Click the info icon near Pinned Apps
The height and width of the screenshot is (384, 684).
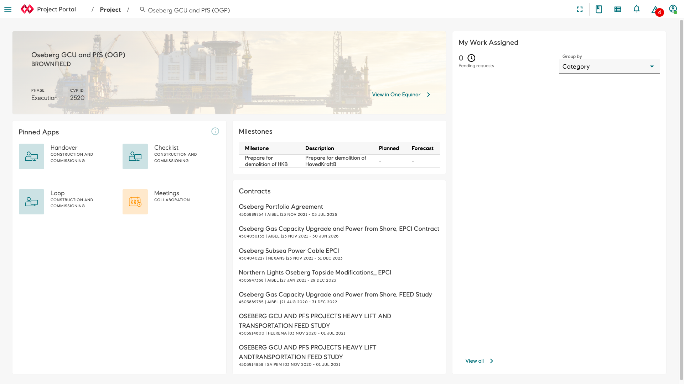coord(215,131)
